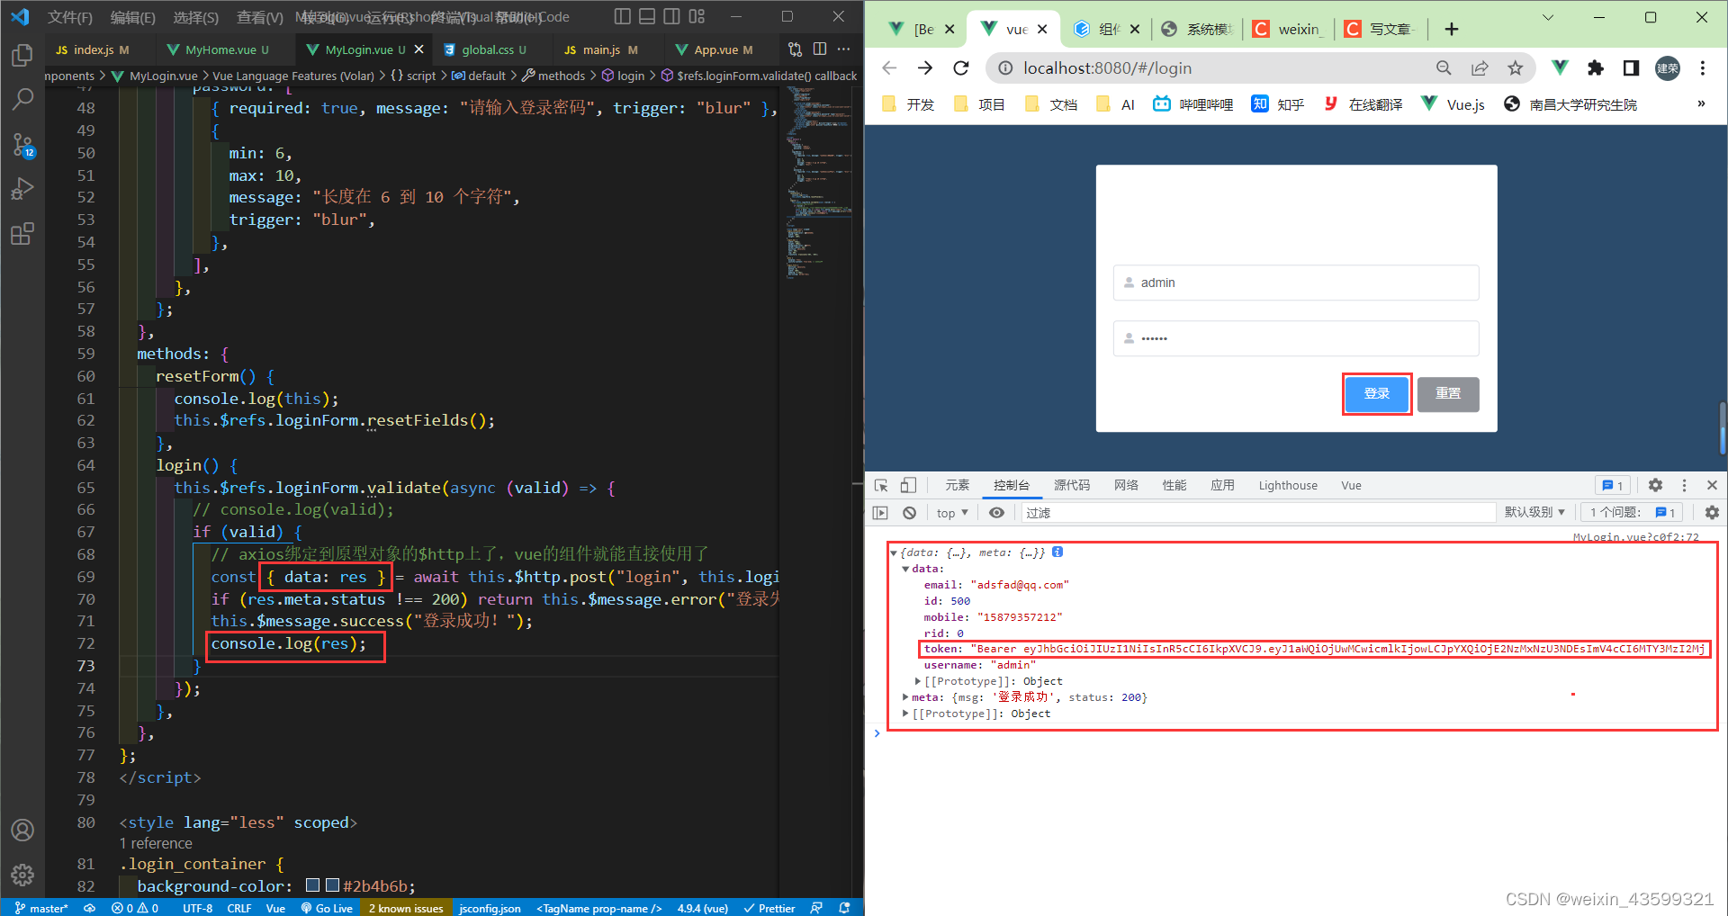Screen dimensions: 1728x916
Task: Toggle console sidebar visibility
Action: 881,513
